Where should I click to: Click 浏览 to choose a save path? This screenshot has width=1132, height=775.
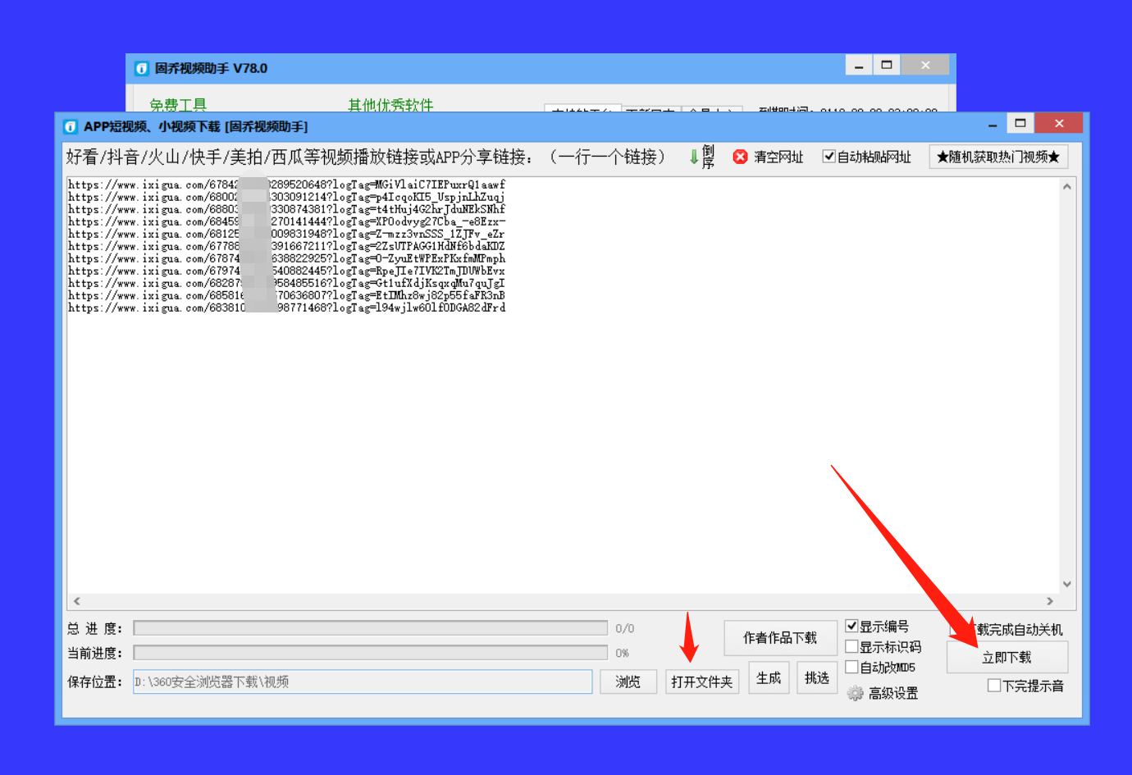pos(628,681)
